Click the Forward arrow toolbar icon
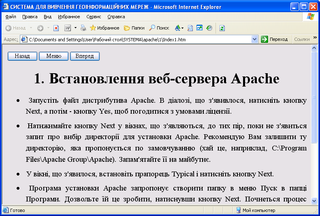The width and height of the screenshot is (320, 216). 40,28
